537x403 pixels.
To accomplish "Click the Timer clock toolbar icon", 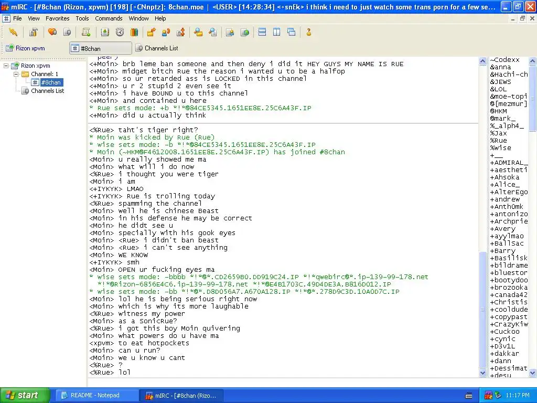I will pos(120,32).
